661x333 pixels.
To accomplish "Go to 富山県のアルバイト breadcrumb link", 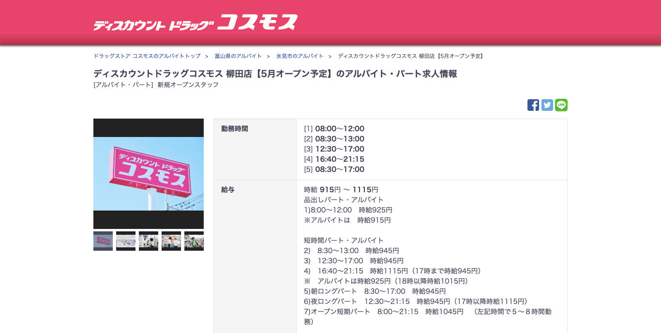I will (x=238, y=56).
